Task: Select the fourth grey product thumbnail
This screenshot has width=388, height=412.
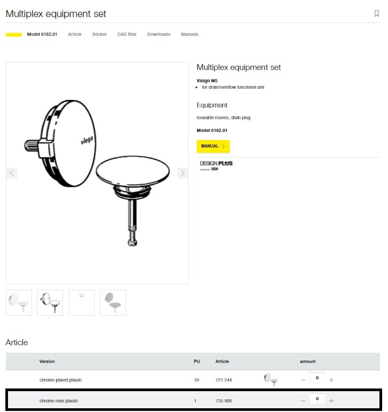Action: (x=113, y=302)
